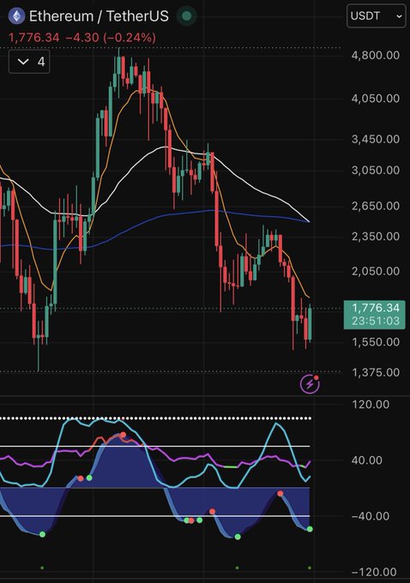The image size is (410, 583).
Task: Click the 3,450.00 price axis label
Action: (376, 139)
